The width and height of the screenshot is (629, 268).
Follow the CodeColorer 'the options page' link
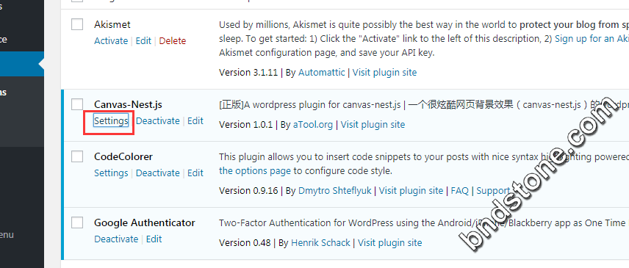(255, 171)
